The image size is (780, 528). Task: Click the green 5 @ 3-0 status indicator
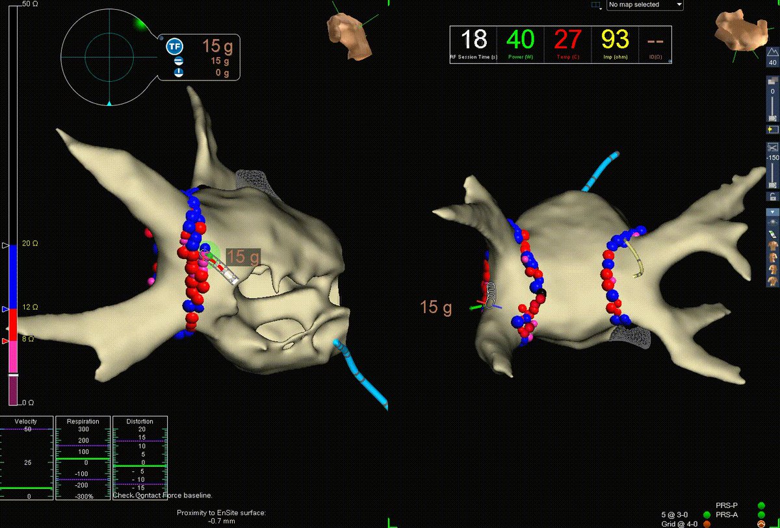pyautogui.click(x=707, y=515)
